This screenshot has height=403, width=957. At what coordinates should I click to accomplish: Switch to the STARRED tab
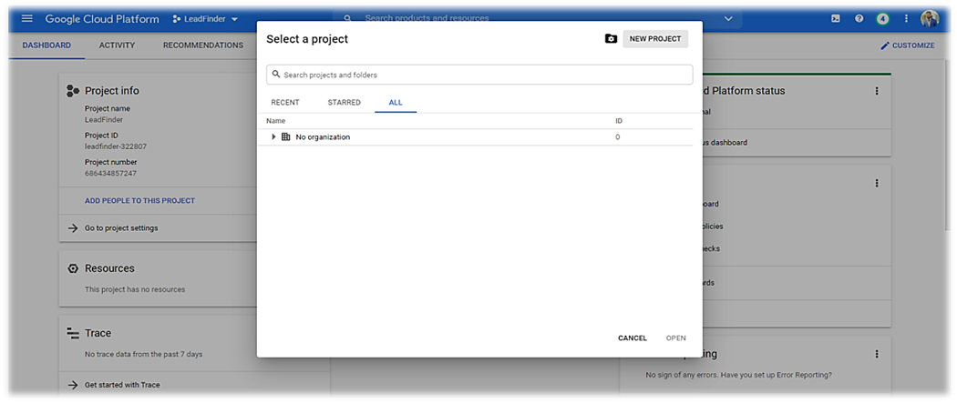pyautogui.click(x=345, y=103)
